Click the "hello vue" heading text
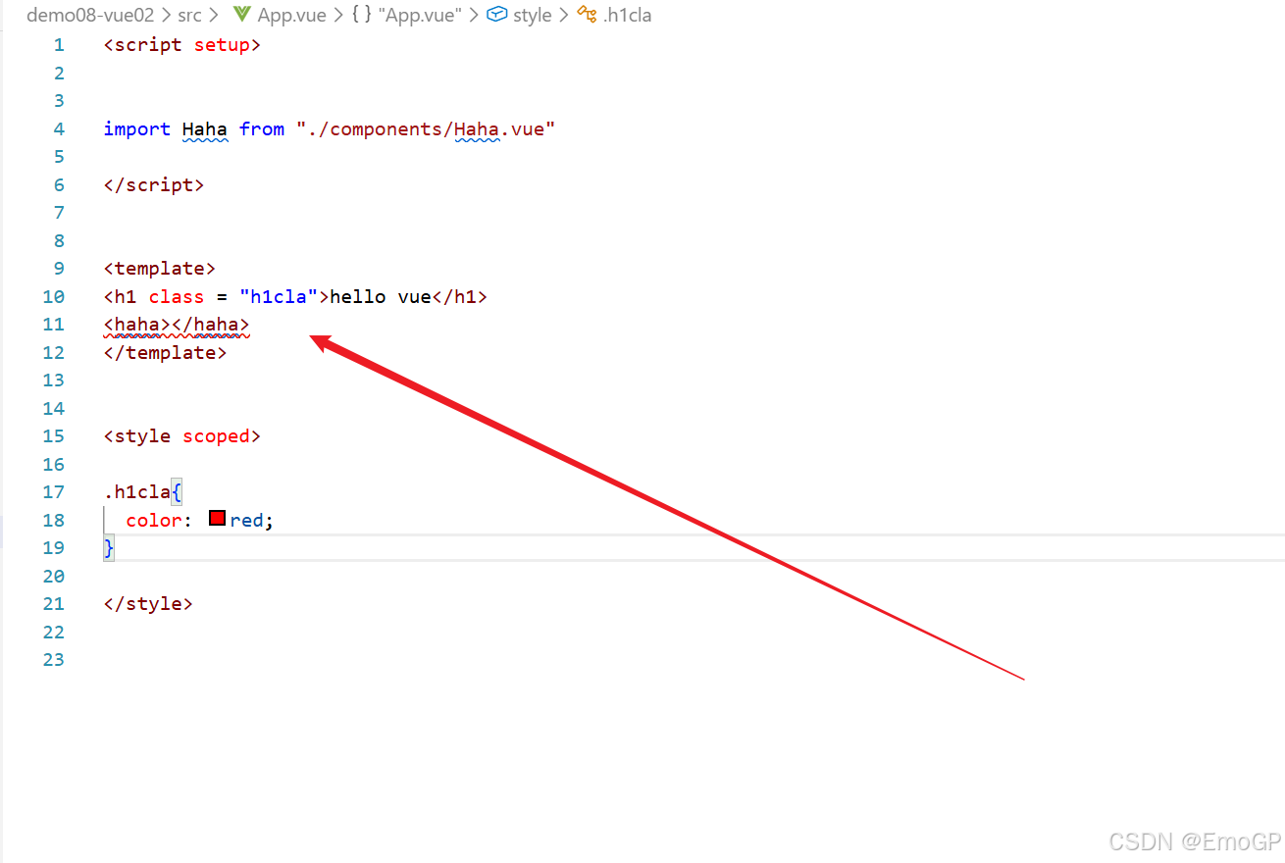The image size is (1285, 863). (381, 296)
